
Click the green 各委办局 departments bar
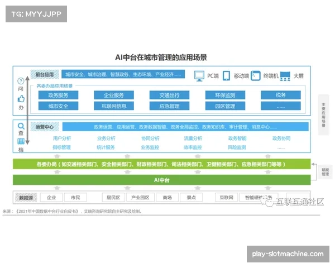coord(162,164)
